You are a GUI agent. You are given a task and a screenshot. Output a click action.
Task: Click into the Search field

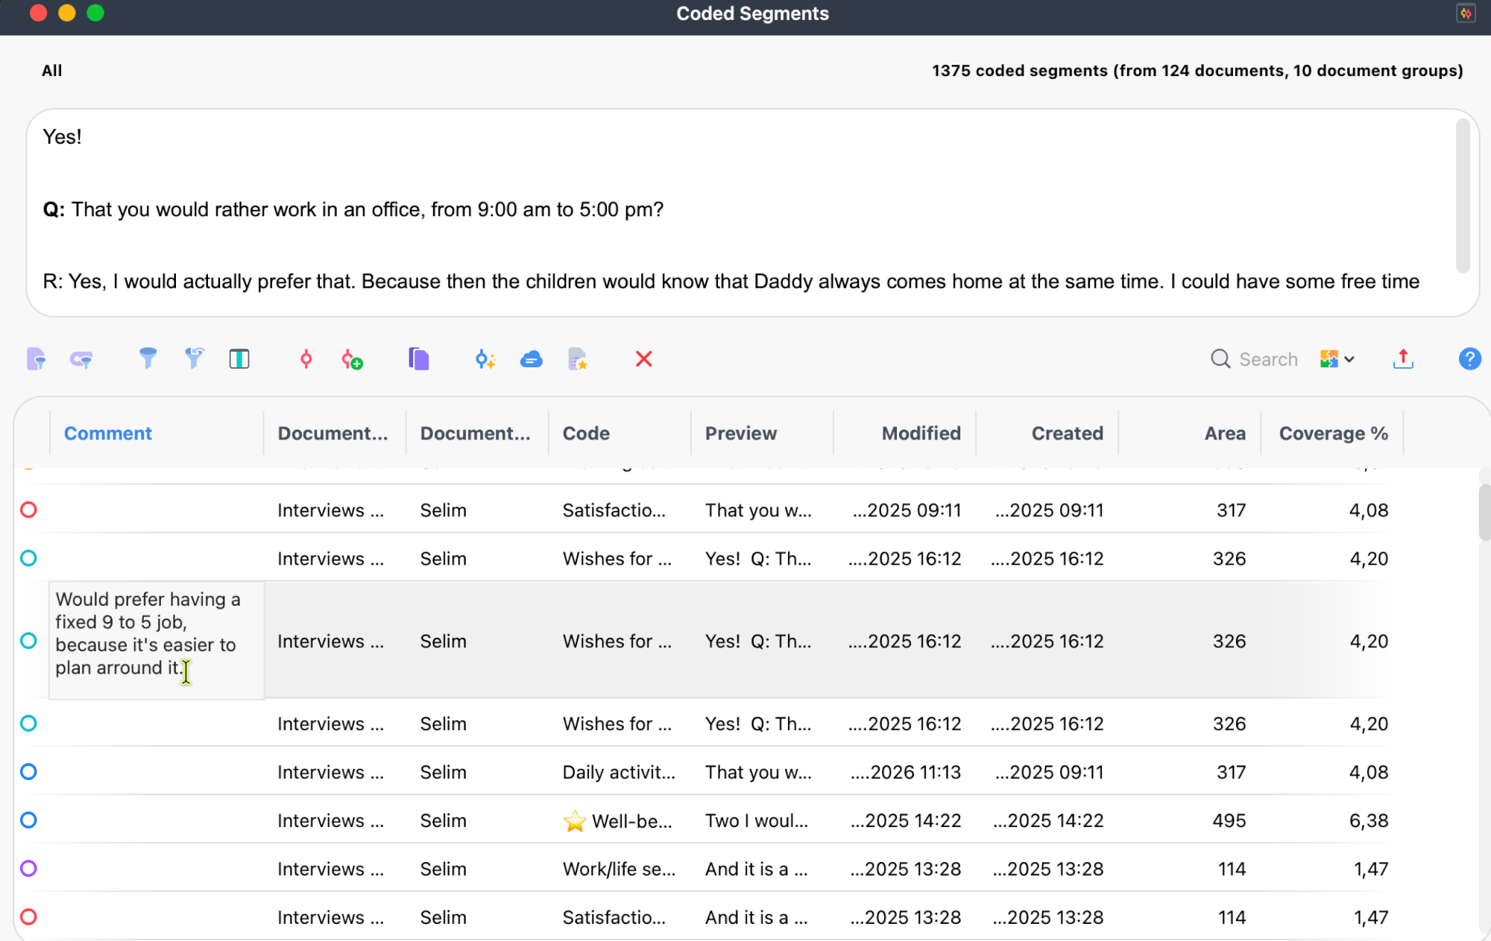(x=1268, y=359)
